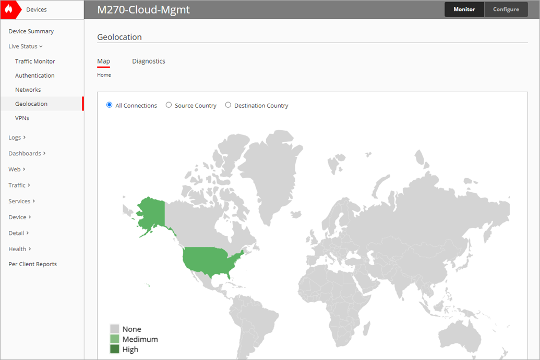Open the Networks page
Screen dimensions: 540x360
(28, 89)
